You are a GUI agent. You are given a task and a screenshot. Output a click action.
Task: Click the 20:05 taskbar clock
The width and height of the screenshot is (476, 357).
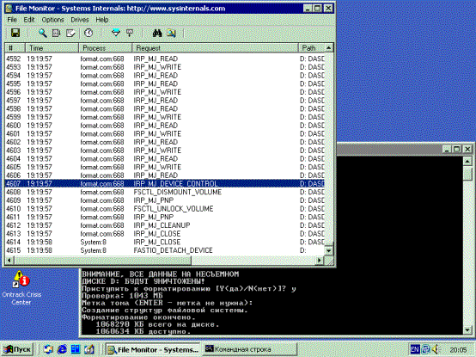click(x=458, y=350)
